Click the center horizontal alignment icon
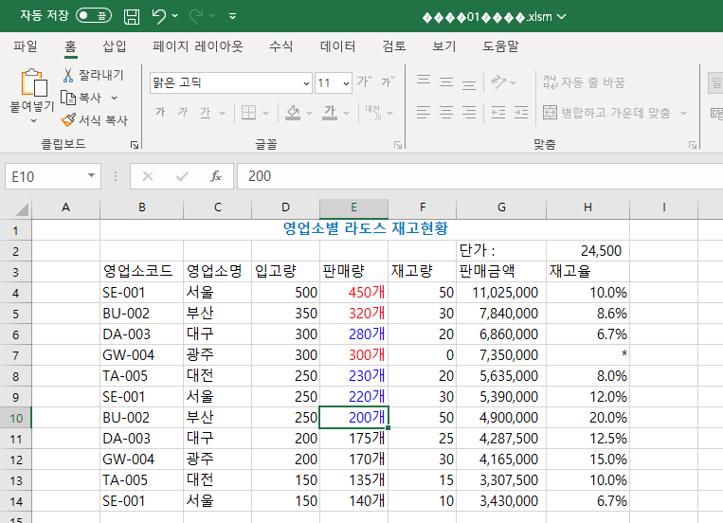This screenshot has width=723, height=523. (x=445, y=113)
